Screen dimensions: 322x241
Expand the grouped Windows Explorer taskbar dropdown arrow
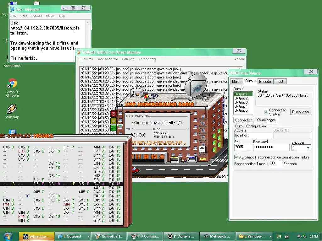pyautogui.click(x=270, y=236)
